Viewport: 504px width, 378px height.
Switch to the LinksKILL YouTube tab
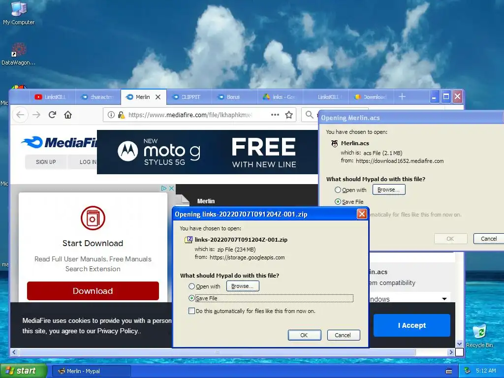click(x=53, y=97)
